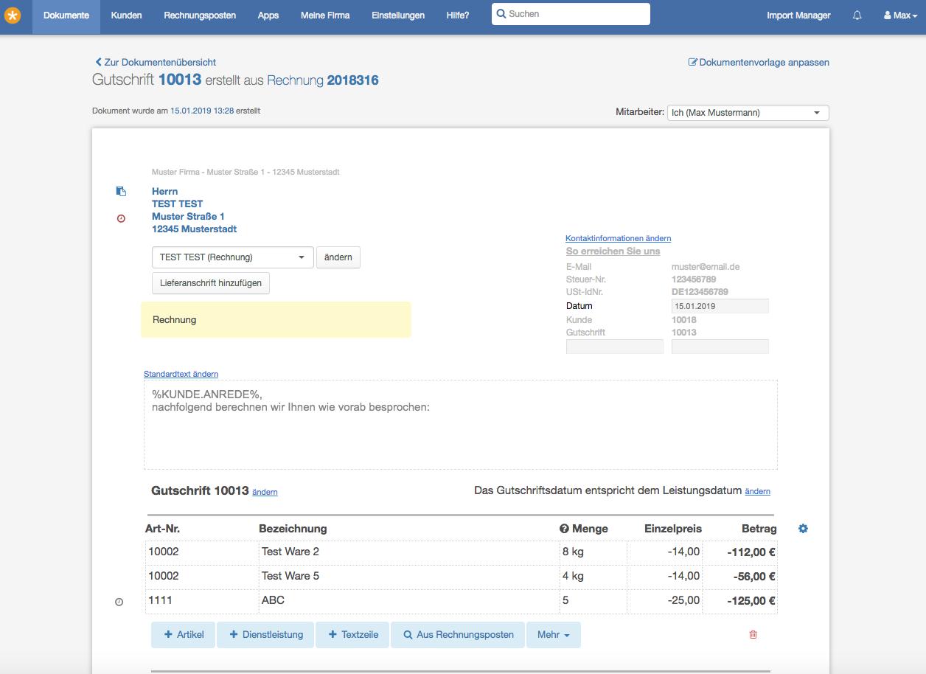Click the Lieferanschrift hinzufügen button
This screenshot has height=674, width=926.
point(211,283)
